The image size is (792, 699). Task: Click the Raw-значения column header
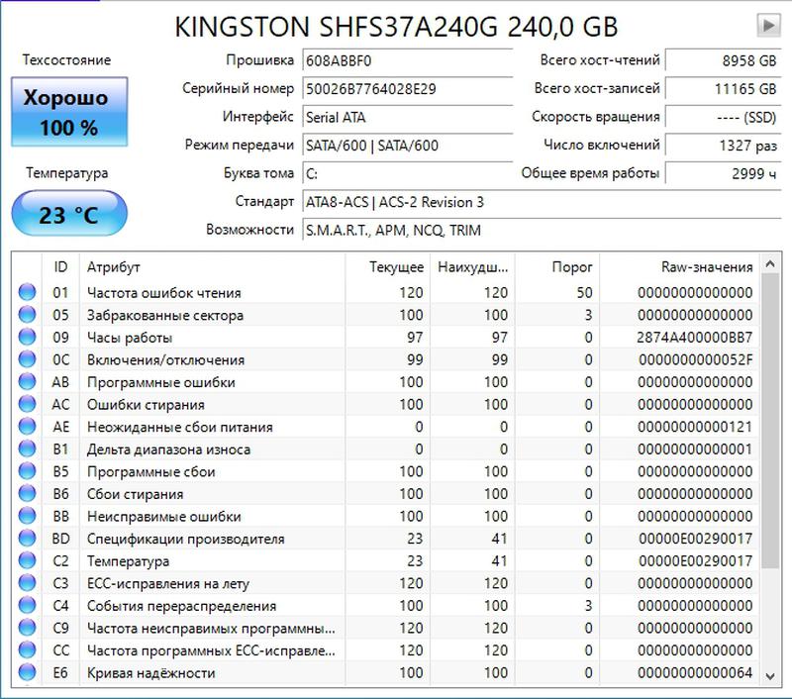[706, 267]
